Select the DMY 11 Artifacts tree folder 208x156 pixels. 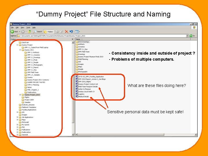(x=32, y=52)
